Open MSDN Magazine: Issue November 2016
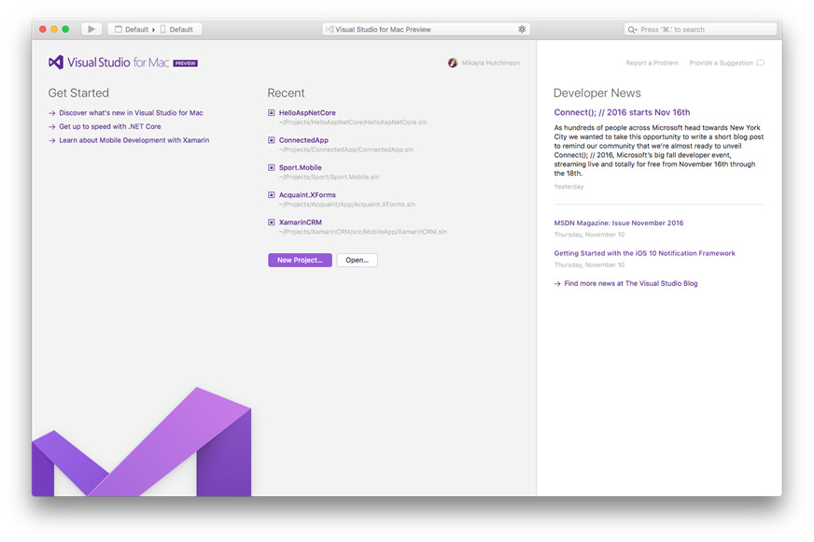The image size is (814, 542). tap(619, 223)
